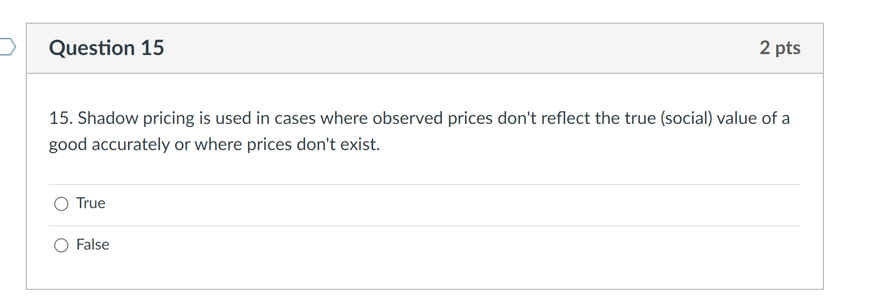885x305 pixels.
Task: Click the False option label text
Action: click(92, 245)
